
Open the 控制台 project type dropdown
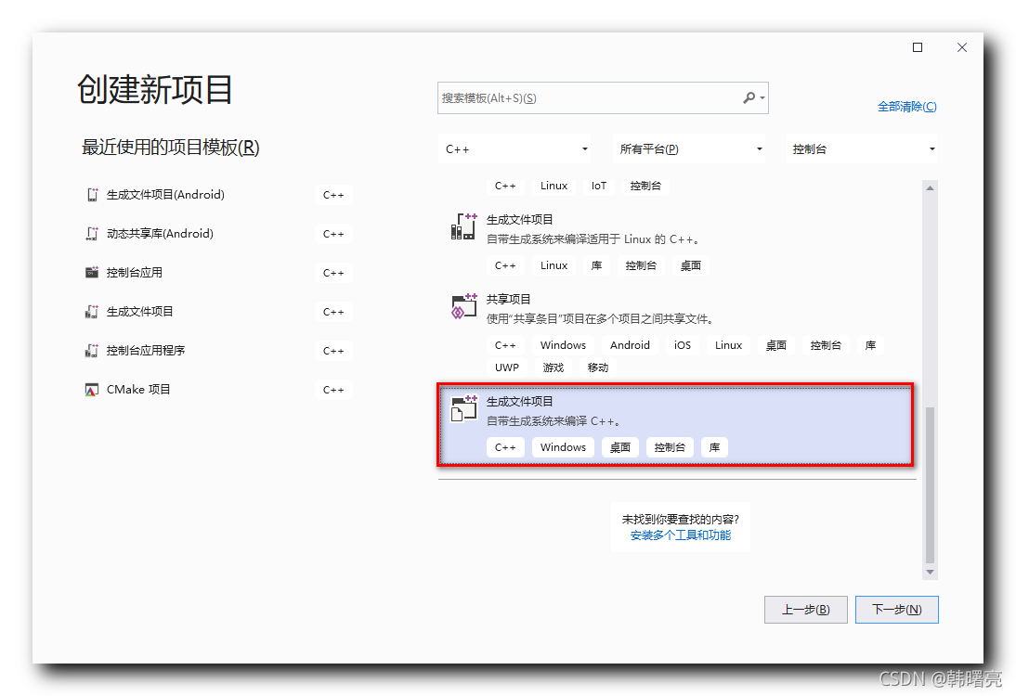click(x=861, y=148)
